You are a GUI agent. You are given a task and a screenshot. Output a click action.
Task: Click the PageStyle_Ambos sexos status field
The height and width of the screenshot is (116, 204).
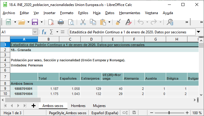[68, 113]
